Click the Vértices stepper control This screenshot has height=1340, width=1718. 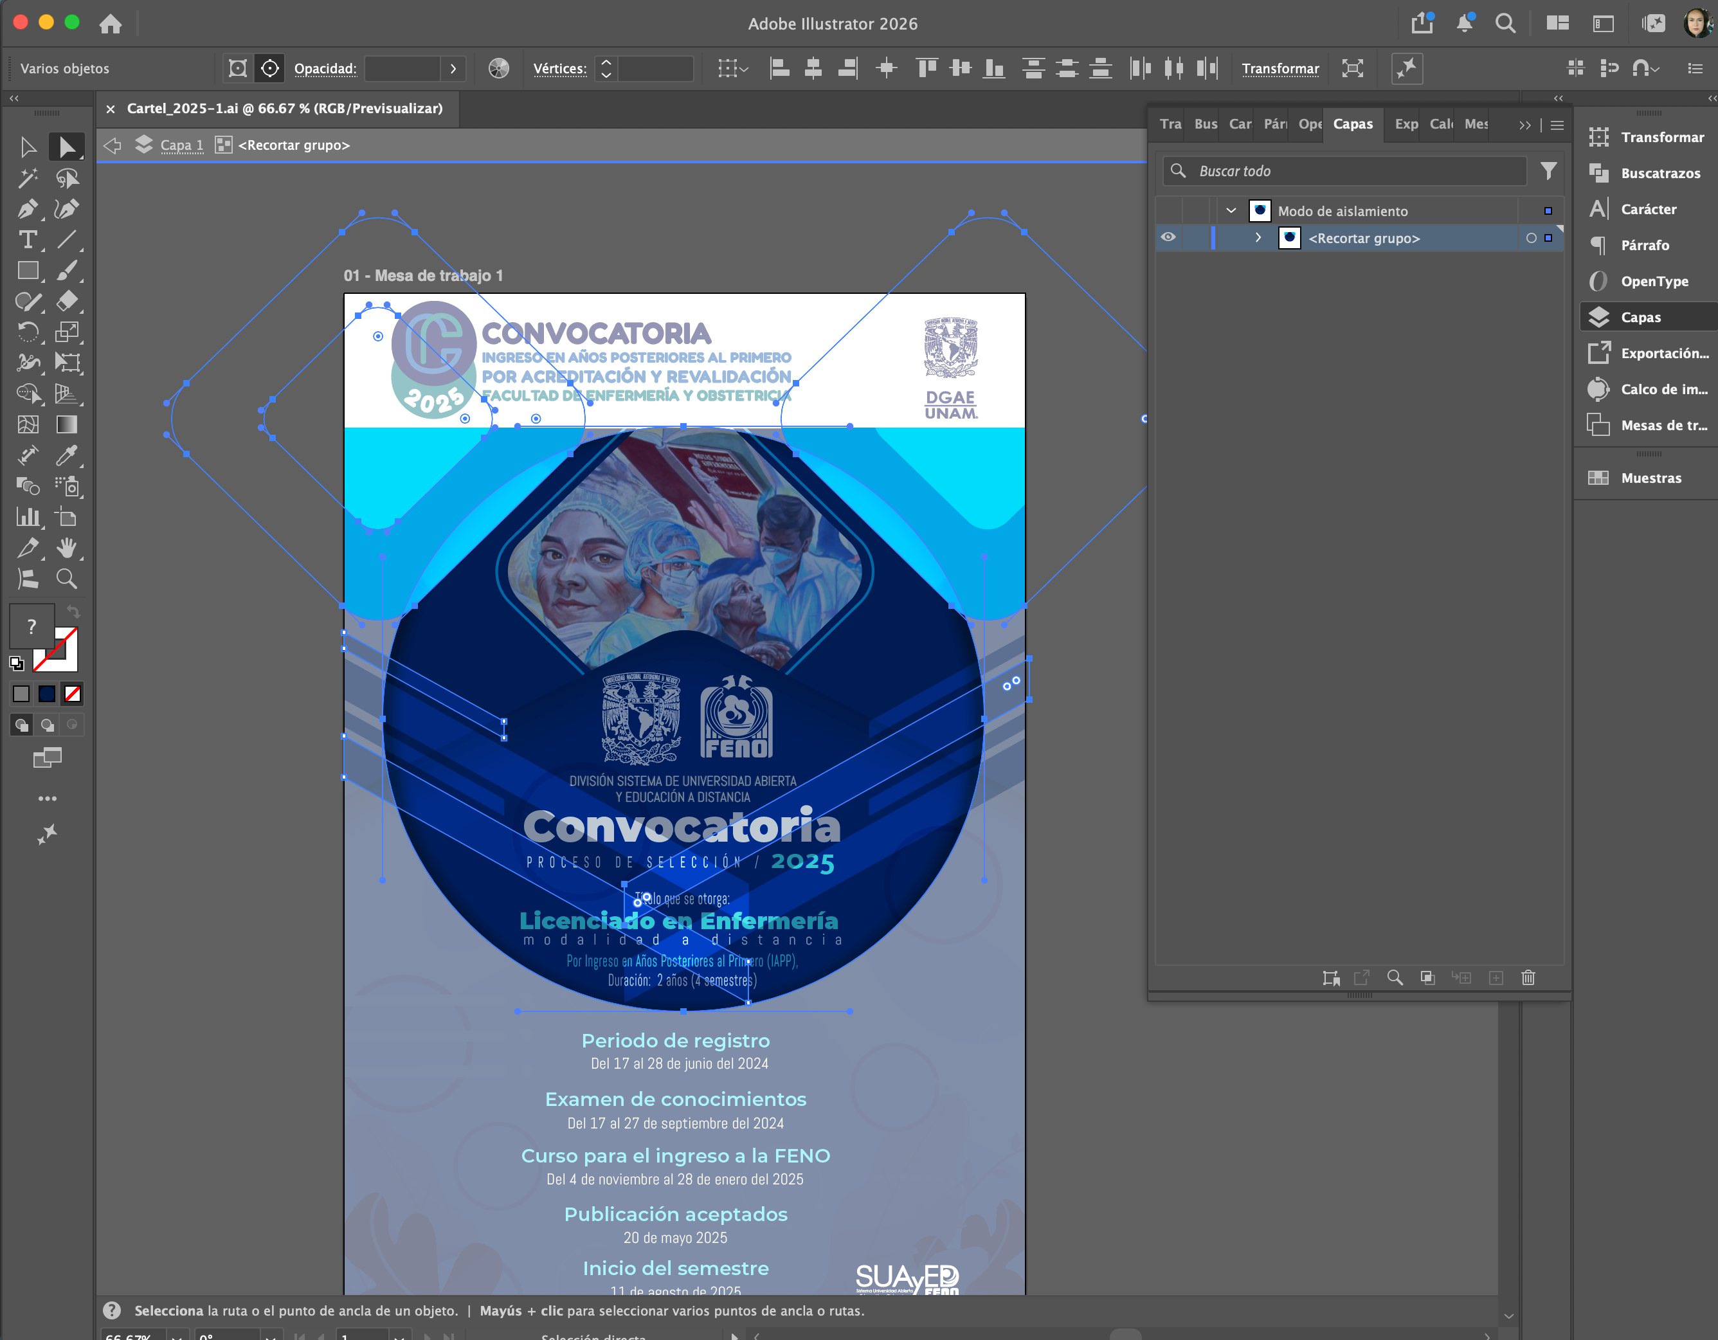click(x=606, y=68)
